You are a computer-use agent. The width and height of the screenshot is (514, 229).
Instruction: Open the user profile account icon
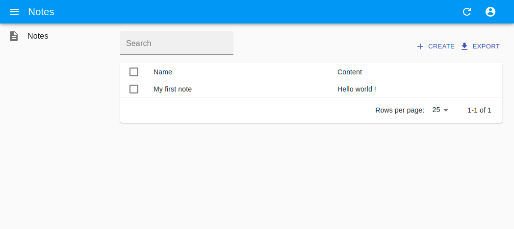[490, 12]
